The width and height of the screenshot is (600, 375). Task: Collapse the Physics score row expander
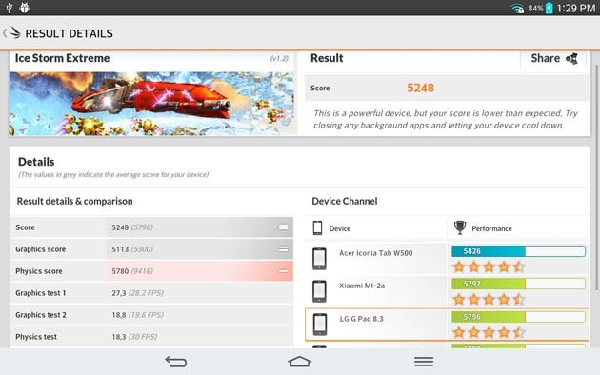(283, 271)
